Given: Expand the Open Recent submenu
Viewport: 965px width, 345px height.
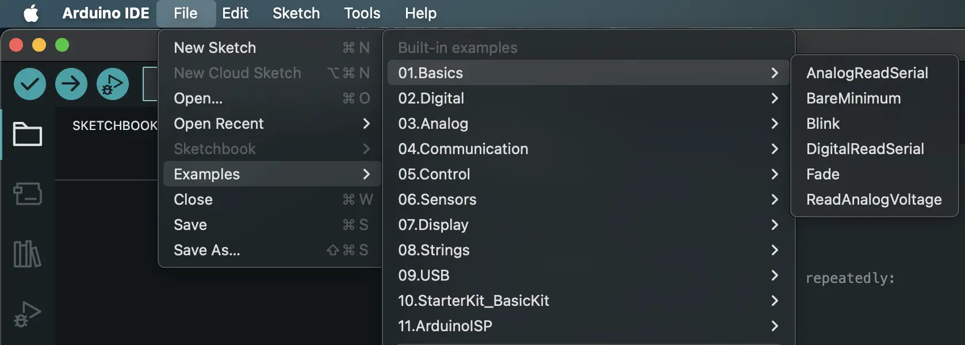Looking at the screenshot, I should point(219,124).
